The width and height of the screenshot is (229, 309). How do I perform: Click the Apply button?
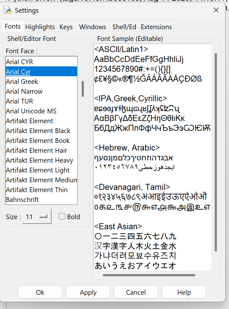click(88, 292)
